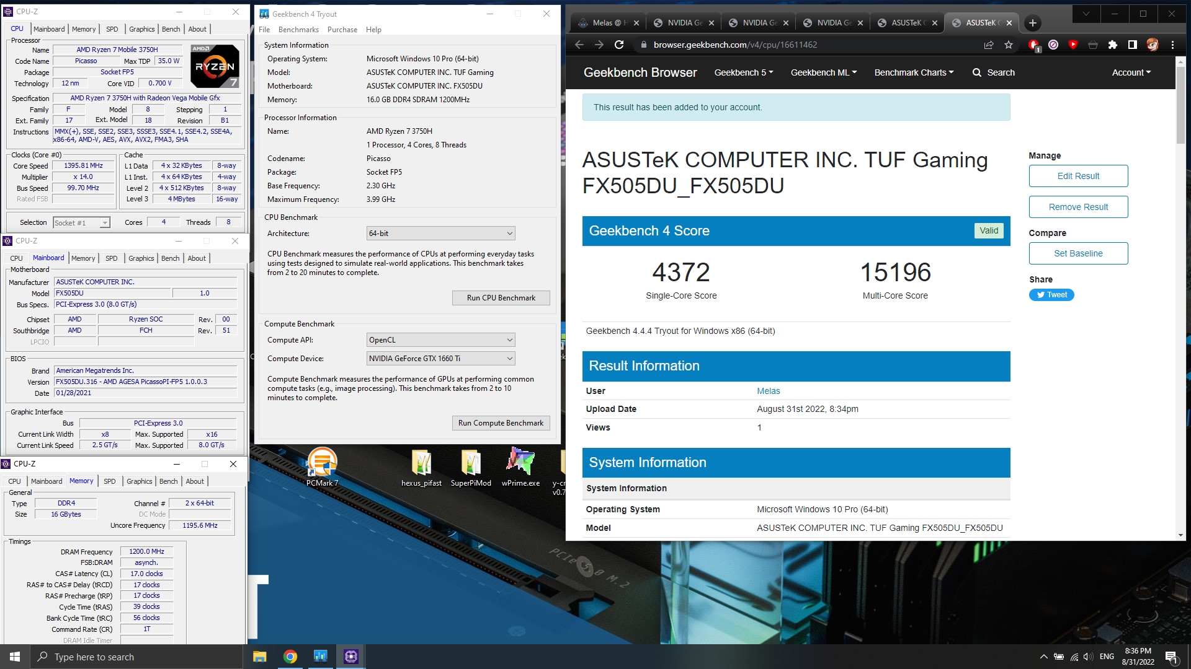The height and width of the screenshot is (669, 1191).
Task: Open notification center icon
Action: pyautogui.click(x=1171, y=657)
